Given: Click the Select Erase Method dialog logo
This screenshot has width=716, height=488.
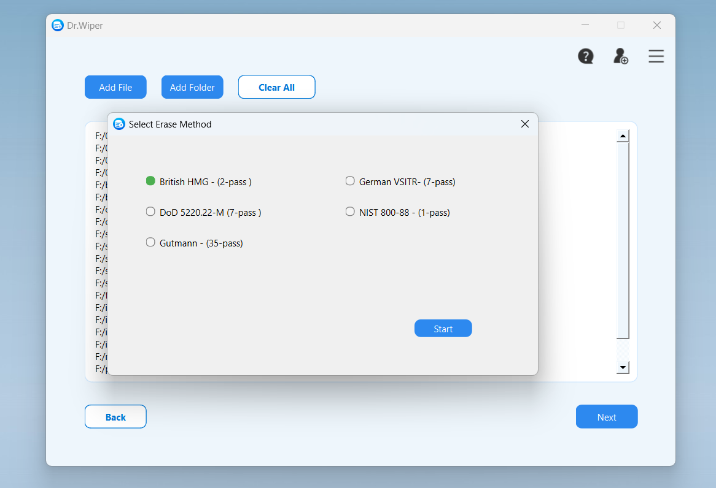Looking at the screenshot, I should [x=119, y=124].
